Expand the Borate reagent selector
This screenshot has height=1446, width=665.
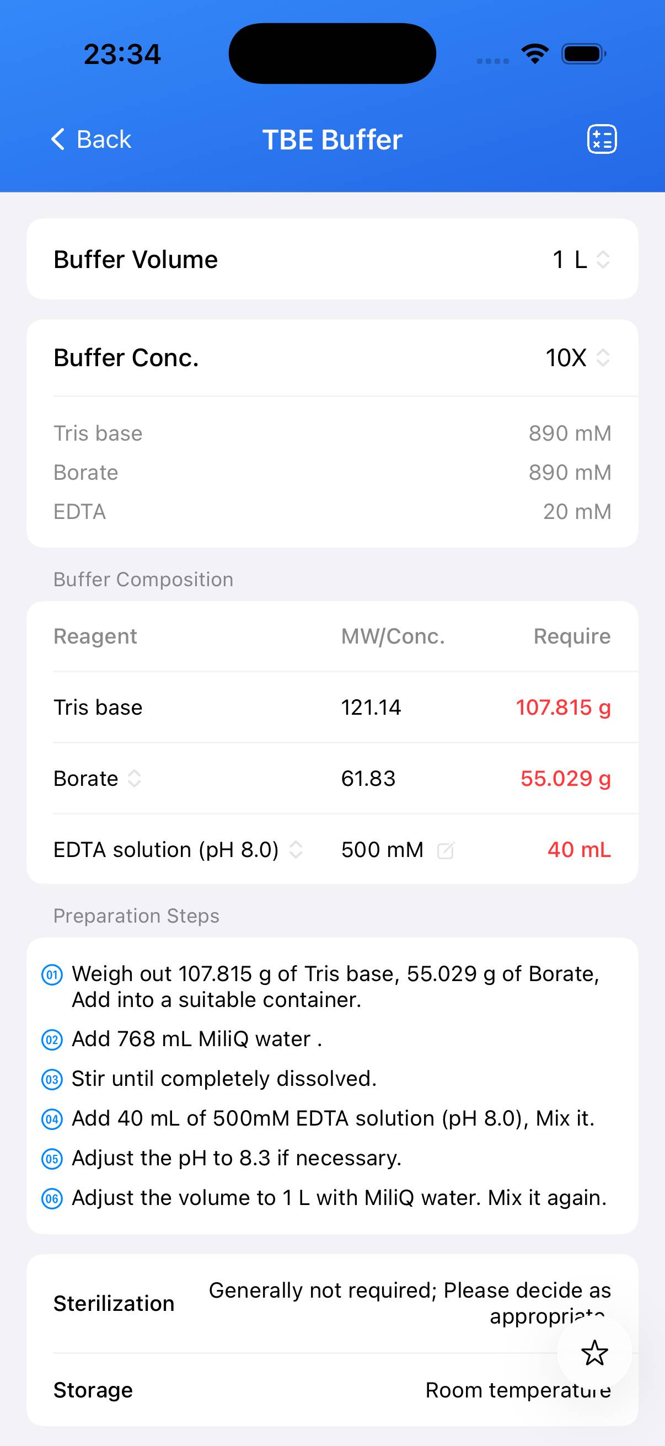(x=133, y=779)
